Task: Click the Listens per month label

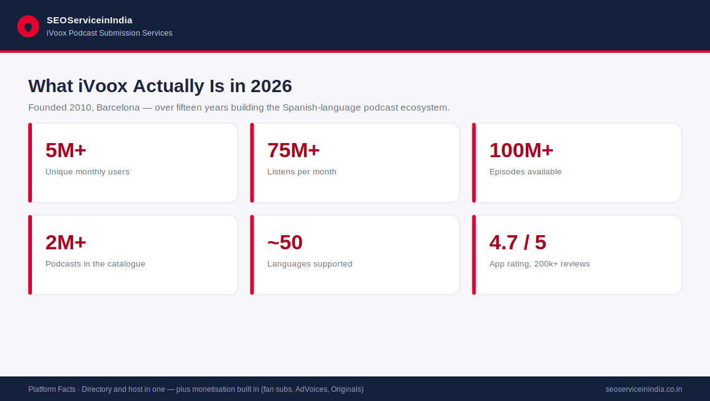Action: click(x=302, y=172)
